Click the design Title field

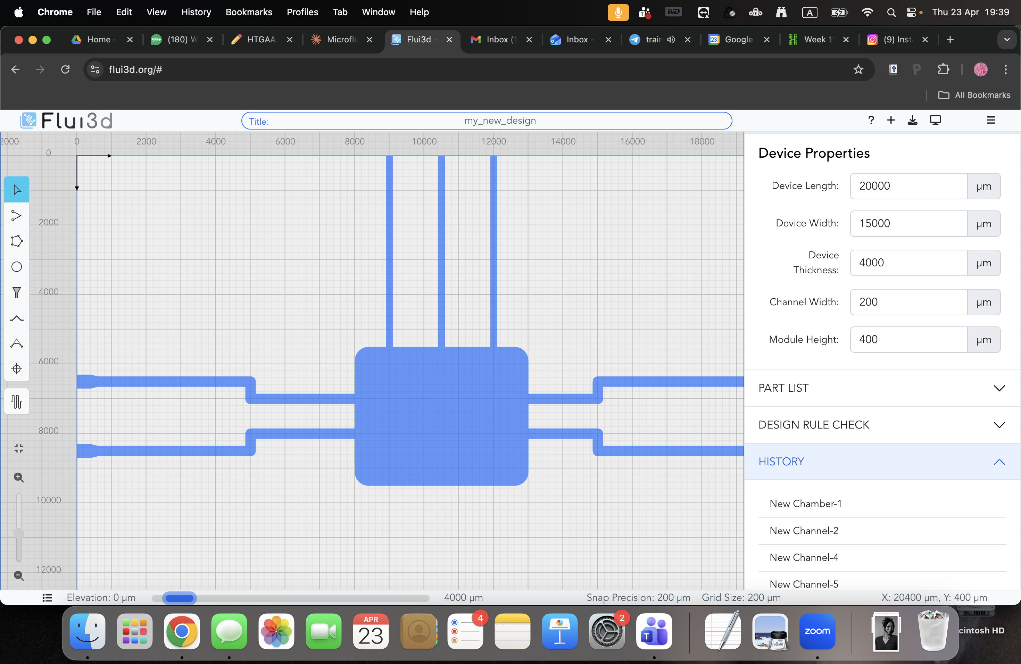[487, 121]
